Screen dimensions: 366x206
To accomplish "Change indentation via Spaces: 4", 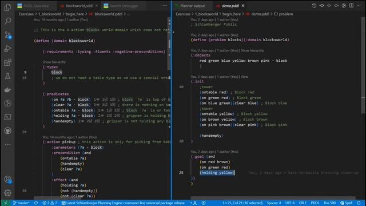I will [274, 203].
